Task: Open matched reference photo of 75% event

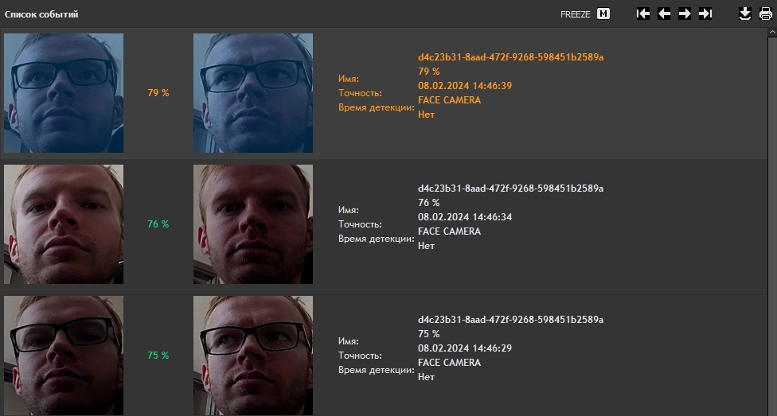Action: point(252,356)
